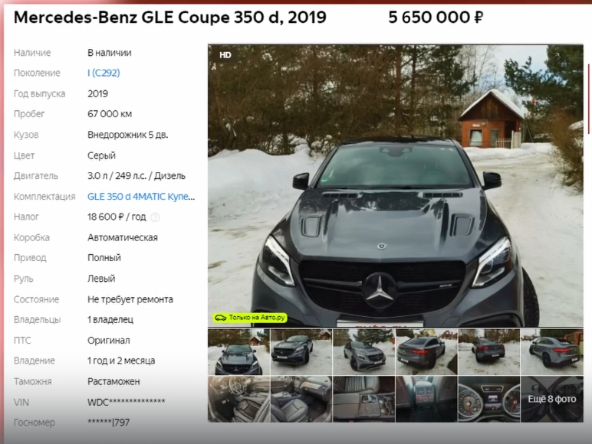The height and width of the screenshot is (444, 592).
Task: Click the 'Только на Авто.ру' car badge
Action: [249, 318]
